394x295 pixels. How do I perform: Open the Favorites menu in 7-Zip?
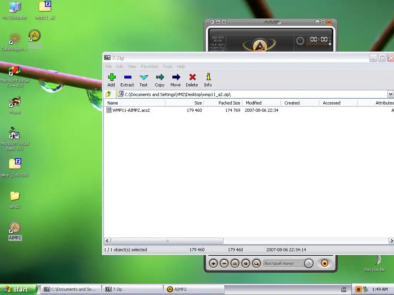[x=150, y=66]
